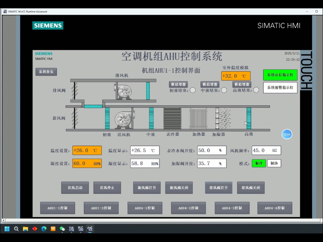
Task: Switch to the AHU1-2控制 screen
Action: (x=101, y=208)
